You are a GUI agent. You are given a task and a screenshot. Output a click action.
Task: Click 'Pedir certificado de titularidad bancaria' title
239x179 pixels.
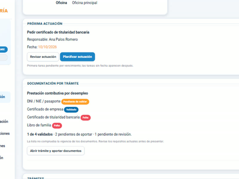click(58, 32)
